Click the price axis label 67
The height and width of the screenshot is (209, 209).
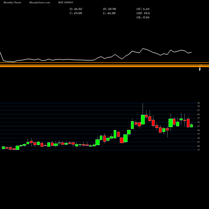click(199, 110)
